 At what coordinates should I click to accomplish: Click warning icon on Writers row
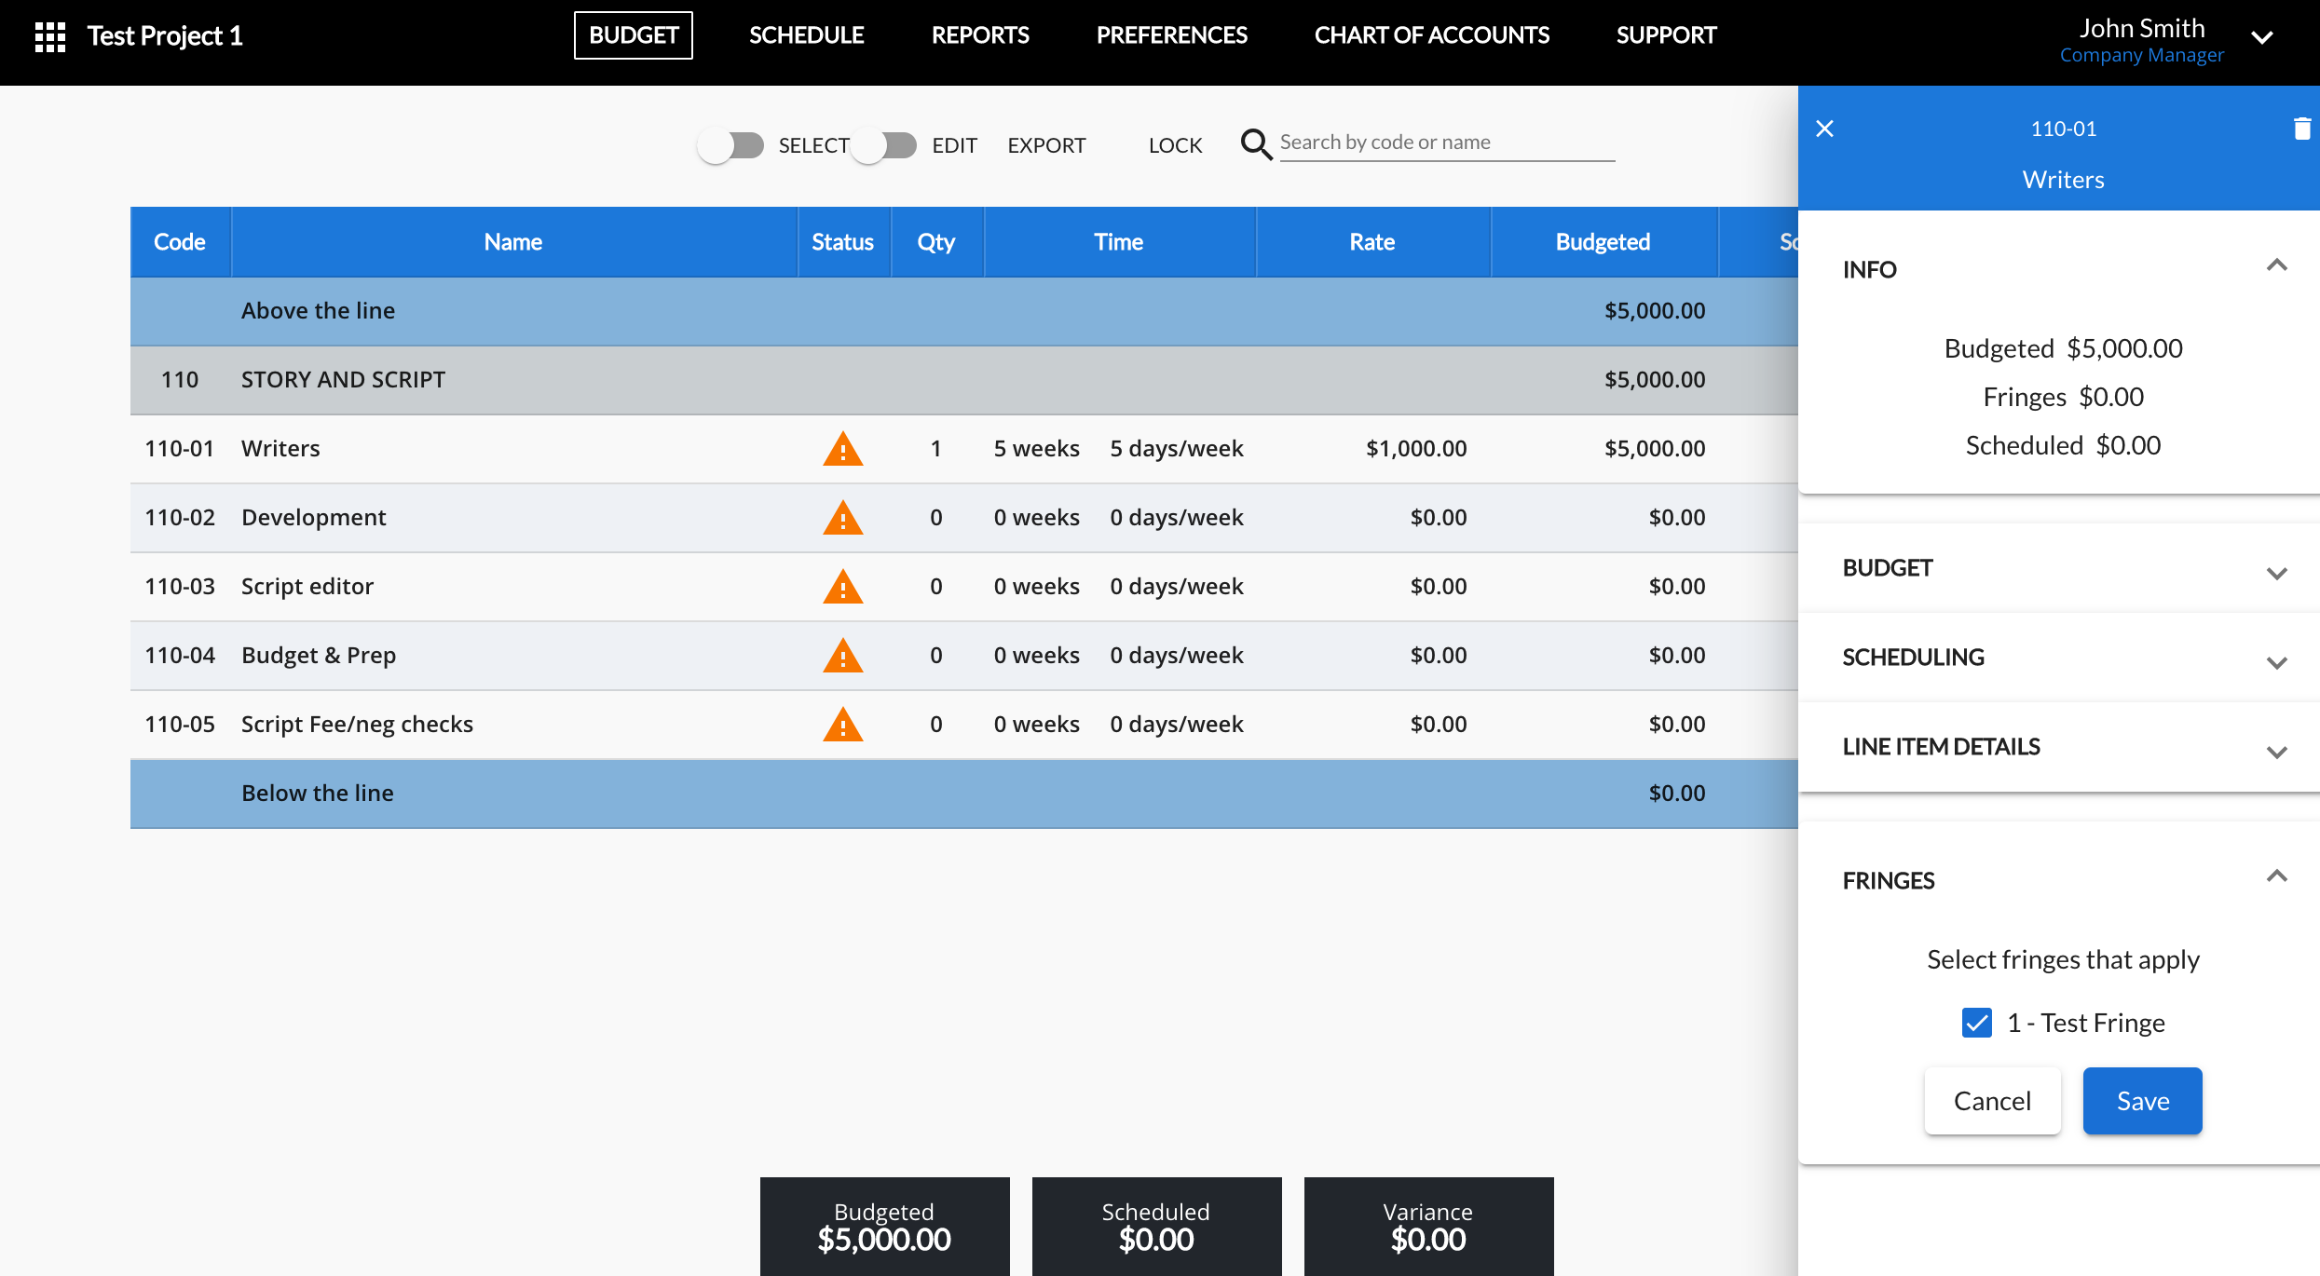coord(842,449)
